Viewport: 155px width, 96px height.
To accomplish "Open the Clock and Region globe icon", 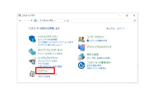I will click(81, 57).
